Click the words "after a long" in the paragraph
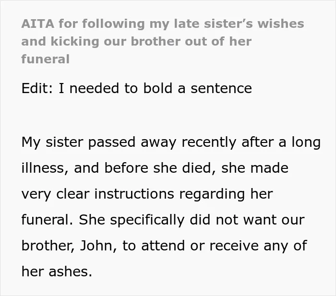This screenshot has width=336, height=296. point(281,142)
